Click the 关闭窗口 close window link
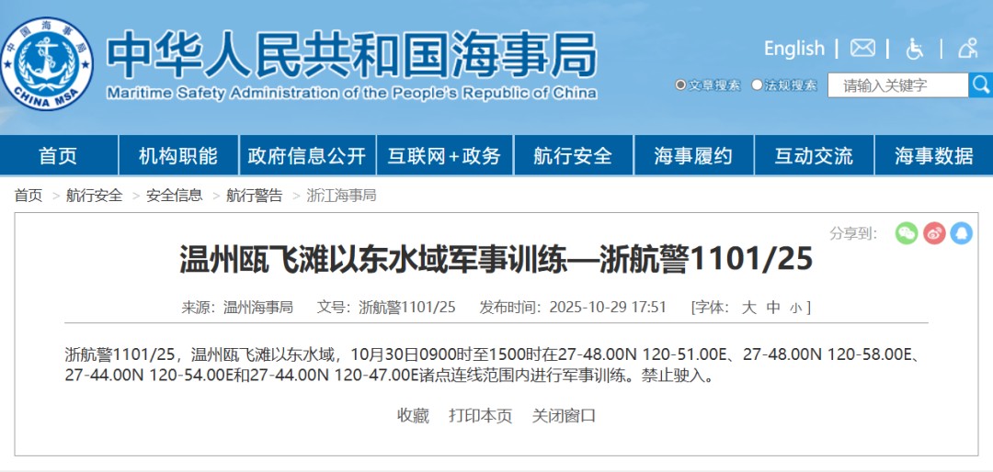993x472 pixels. [x=564, y=416]
